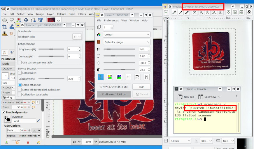
Task: Click the negative toggle icon in xsane
Action: coord(110,77)
